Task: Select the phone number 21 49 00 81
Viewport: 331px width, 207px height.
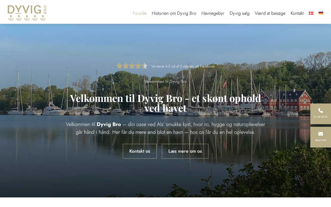Action: pyautogui.click(x=321, y=117)
